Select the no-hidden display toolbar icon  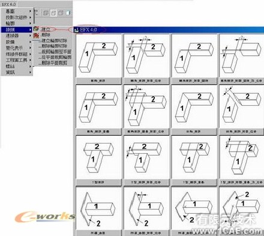click(61, 13)
